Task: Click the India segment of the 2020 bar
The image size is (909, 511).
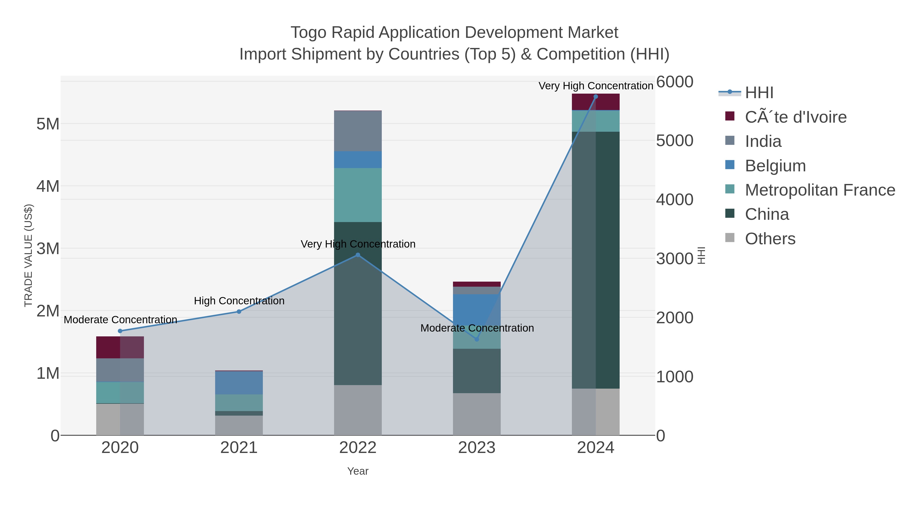Action: (120, 370)
